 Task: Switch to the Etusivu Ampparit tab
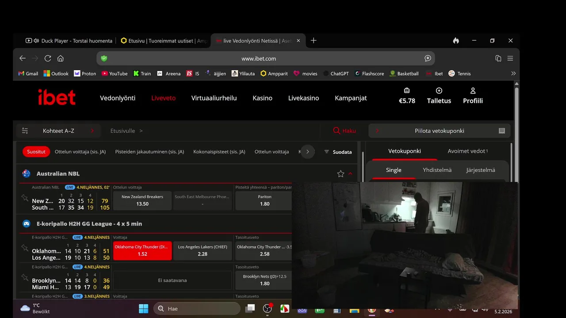coord(164,41)
